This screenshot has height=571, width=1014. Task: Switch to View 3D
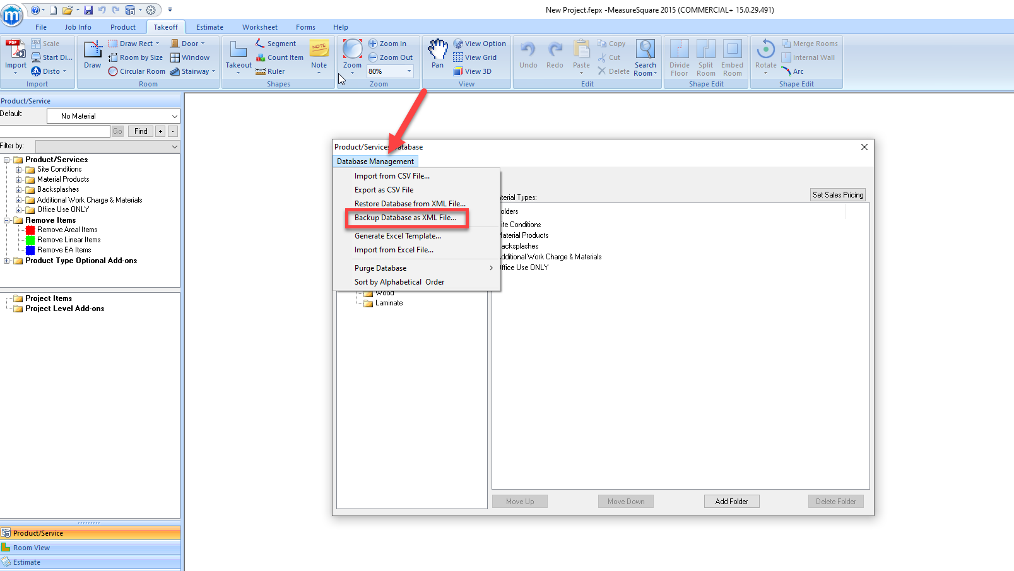[x=472, y=71]
